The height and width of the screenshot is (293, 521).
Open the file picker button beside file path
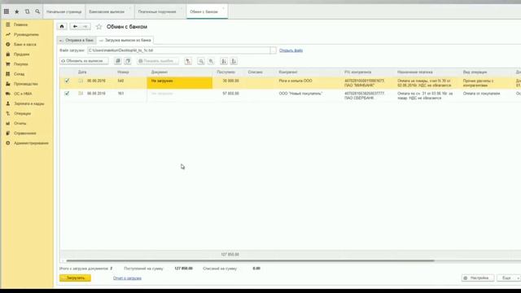[274, 50]
